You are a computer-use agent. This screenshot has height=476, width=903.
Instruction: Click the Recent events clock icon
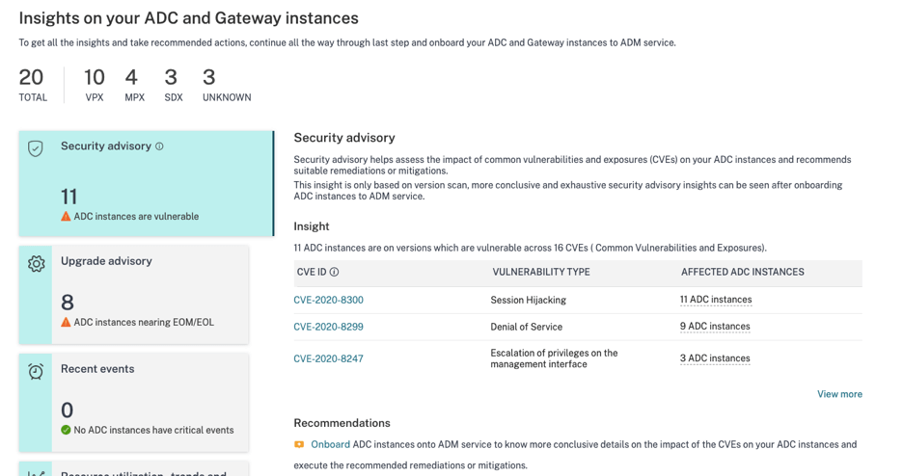tap(36, 371)
